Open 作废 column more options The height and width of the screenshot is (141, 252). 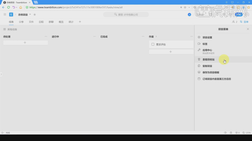(x=192, y=37)
